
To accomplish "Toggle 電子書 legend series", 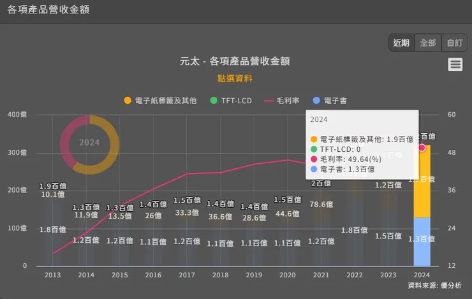I will [x=330, y=101].
